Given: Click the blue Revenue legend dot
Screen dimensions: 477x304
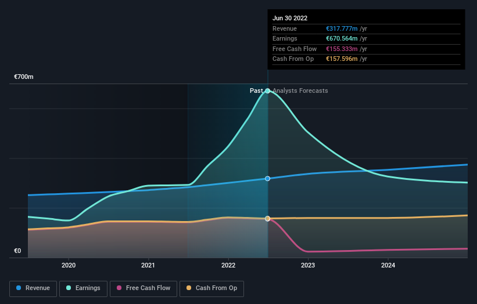Looking at the screenshot, I should (x=19, y=288).
